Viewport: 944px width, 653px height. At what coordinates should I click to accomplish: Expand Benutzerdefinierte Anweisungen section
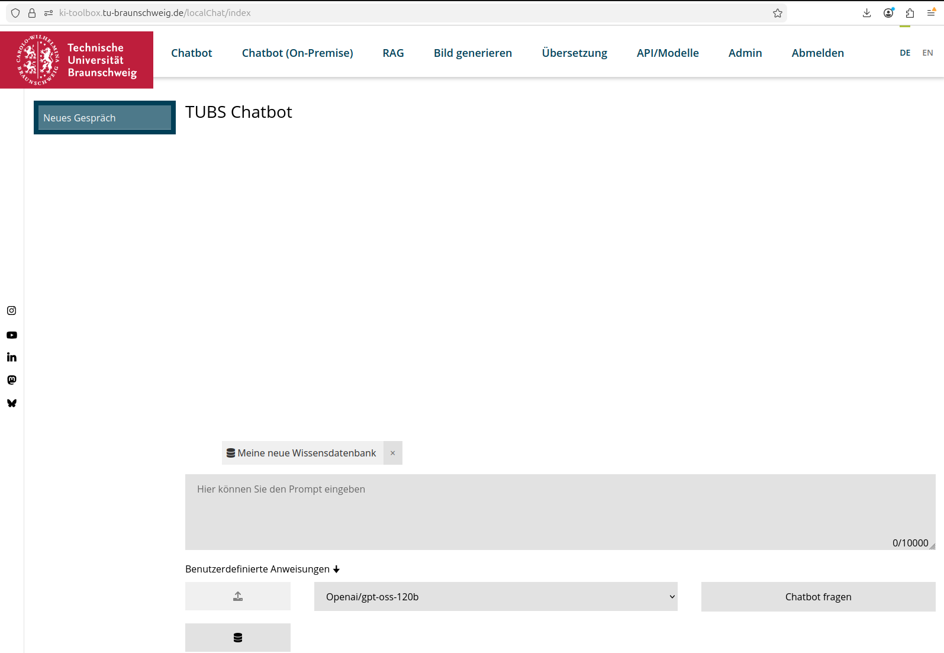click(262, 569)
